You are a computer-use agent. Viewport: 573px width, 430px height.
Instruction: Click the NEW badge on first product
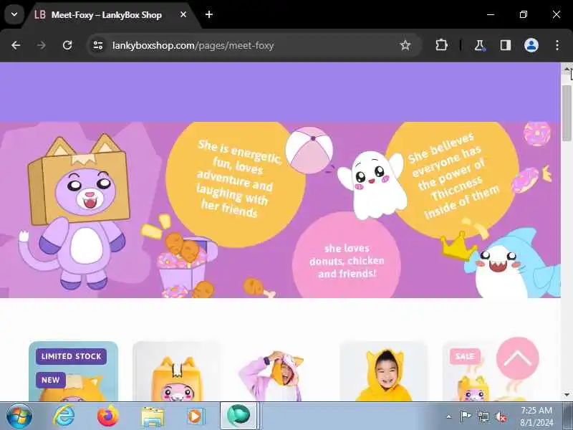(50, 380)
